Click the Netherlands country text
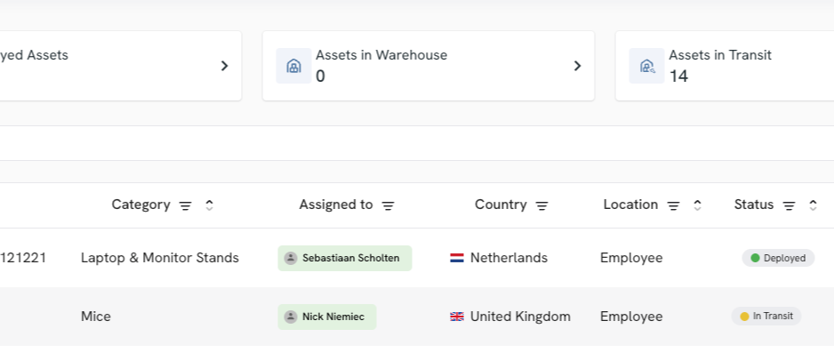The image size is (834, 353). click(509, 258)
